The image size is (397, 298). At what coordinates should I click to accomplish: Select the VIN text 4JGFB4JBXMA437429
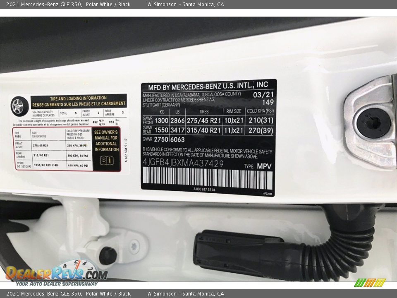pyautogui.click(x=183, y=163)
